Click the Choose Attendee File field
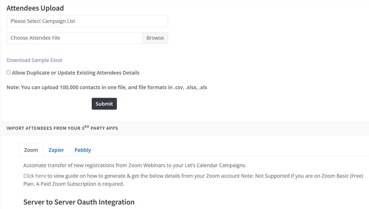This screenshot has width=369, height=209. [x=74, y=38]
